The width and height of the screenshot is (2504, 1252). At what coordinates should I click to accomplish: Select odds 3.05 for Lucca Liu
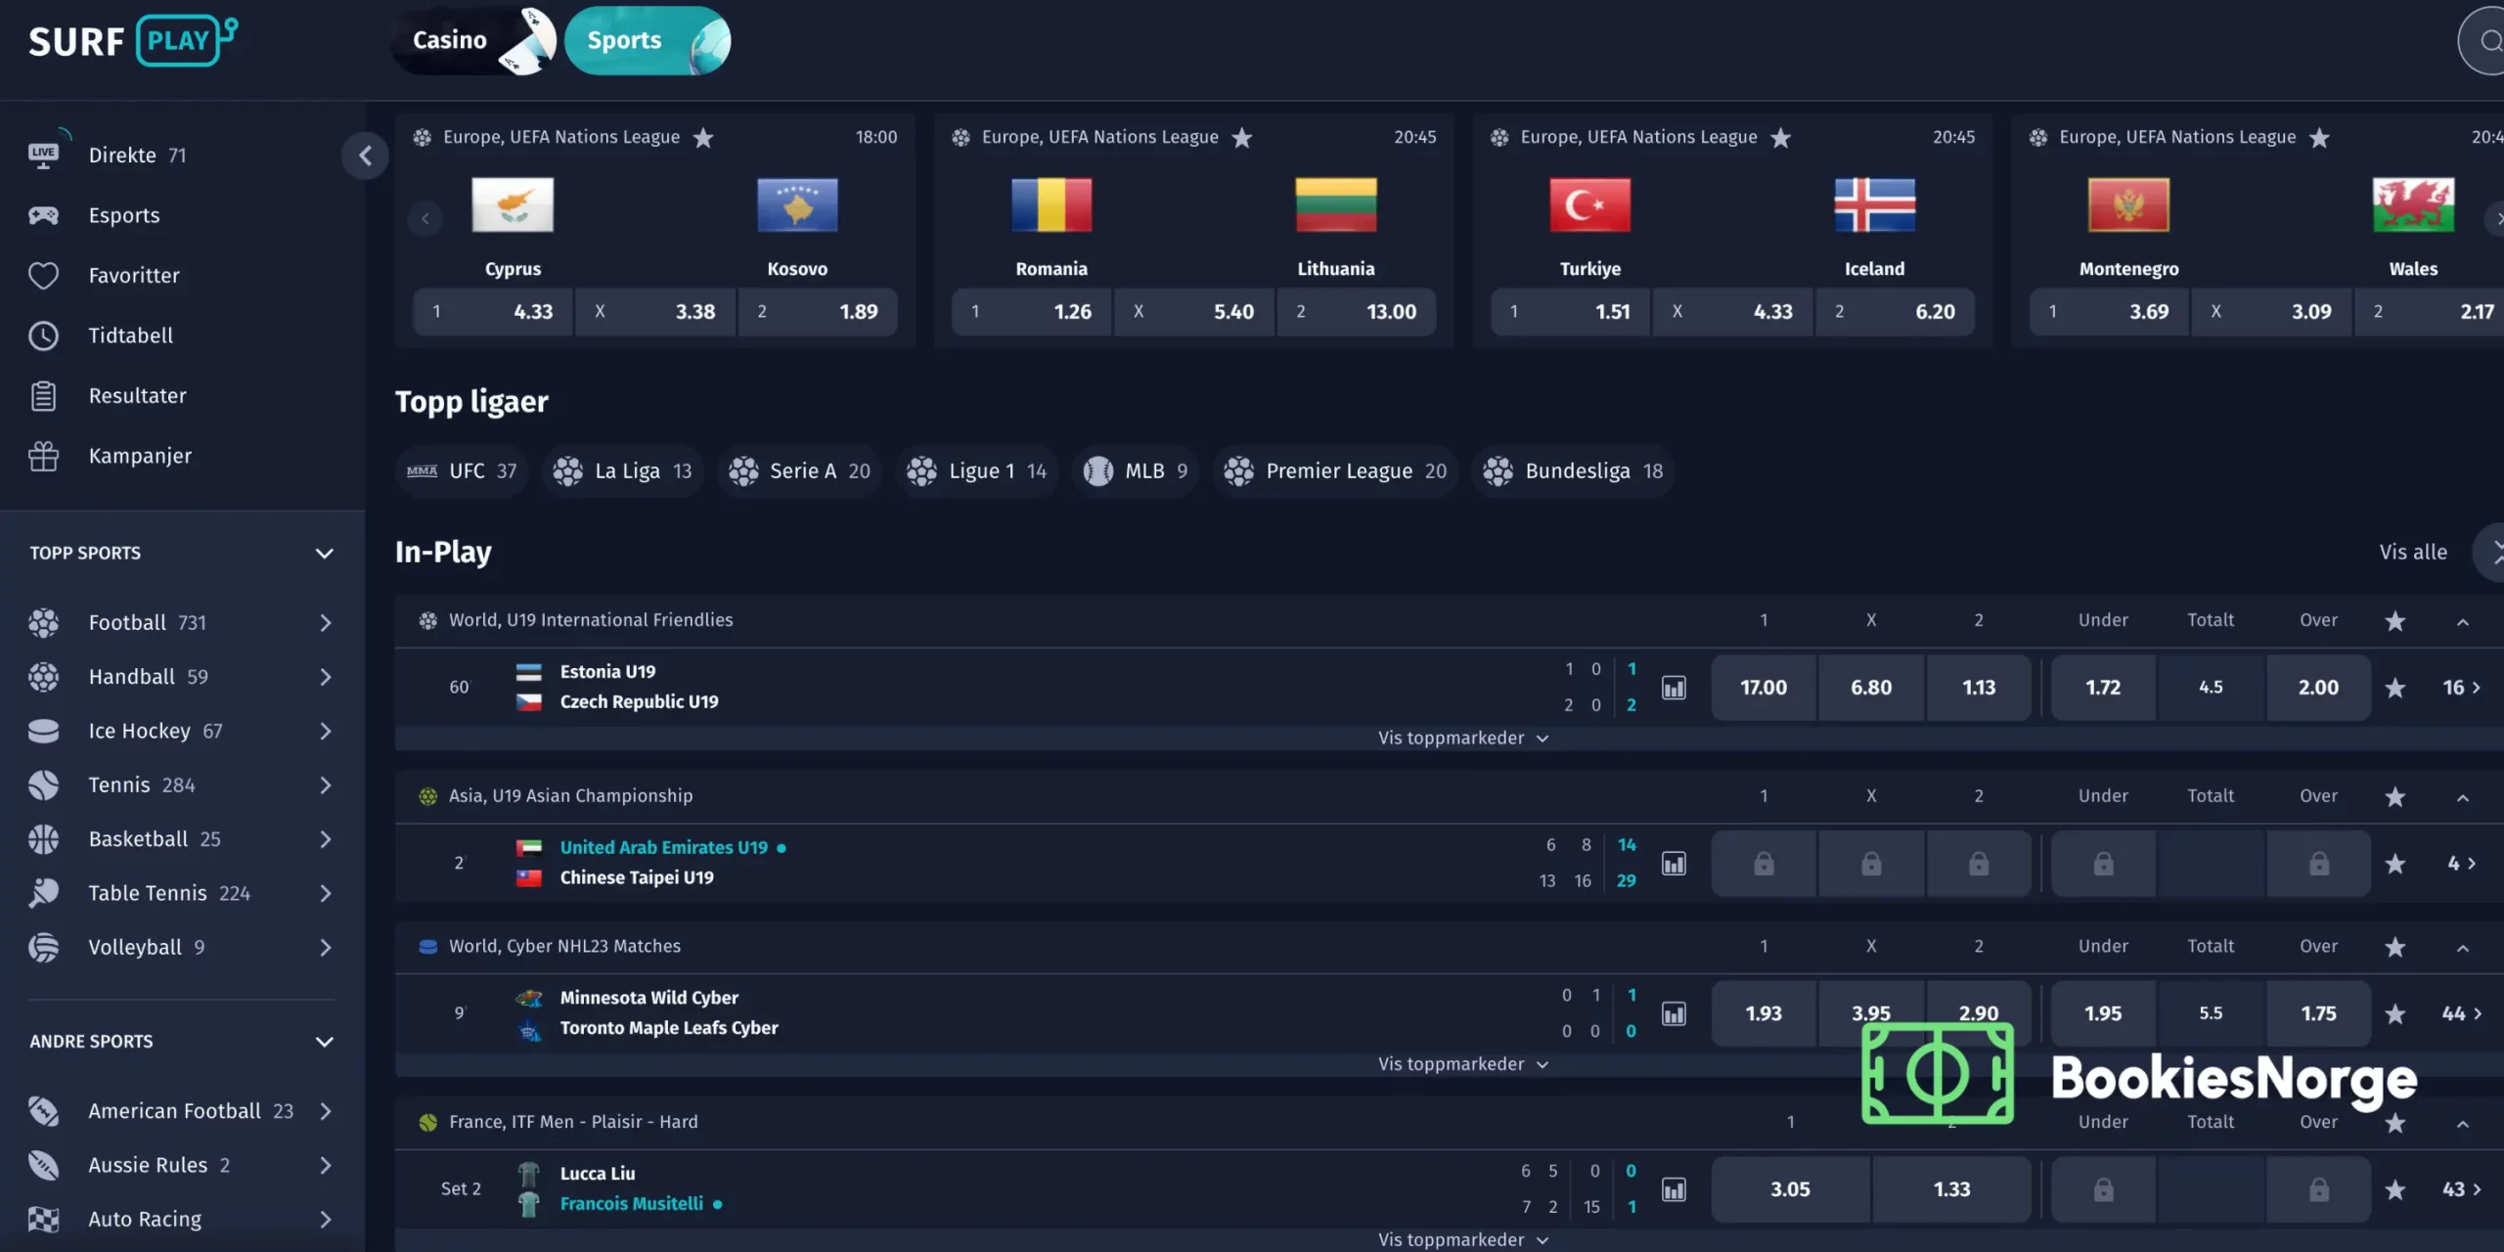[1790, 1189]
